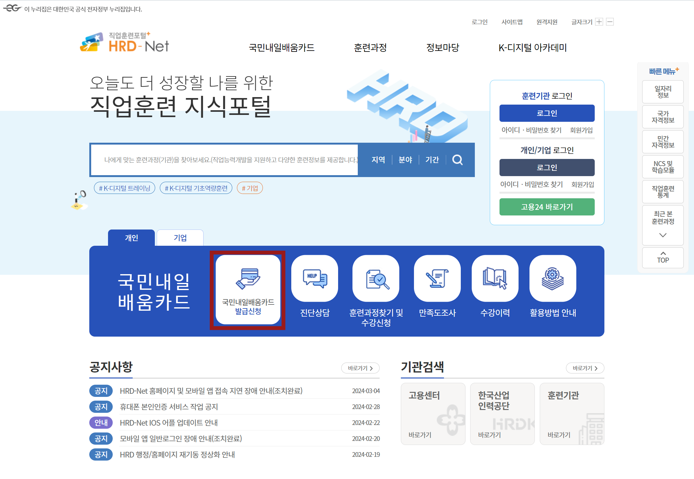Open the 고용센터 agency search card
This screenshot has width=694, height=479.
pyautogui.click(x=433, y=414)
